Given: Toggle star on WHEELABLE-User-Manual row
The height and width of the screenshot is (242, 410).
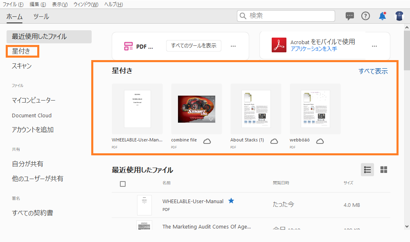Looking at the screenshot, I should click(x=231, y=201).
